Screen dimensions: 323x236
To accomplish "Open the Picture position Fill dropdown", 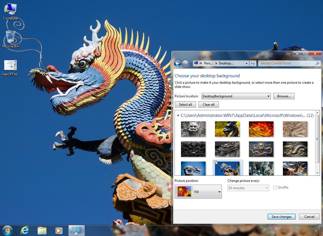I will [x=198, y=192].
